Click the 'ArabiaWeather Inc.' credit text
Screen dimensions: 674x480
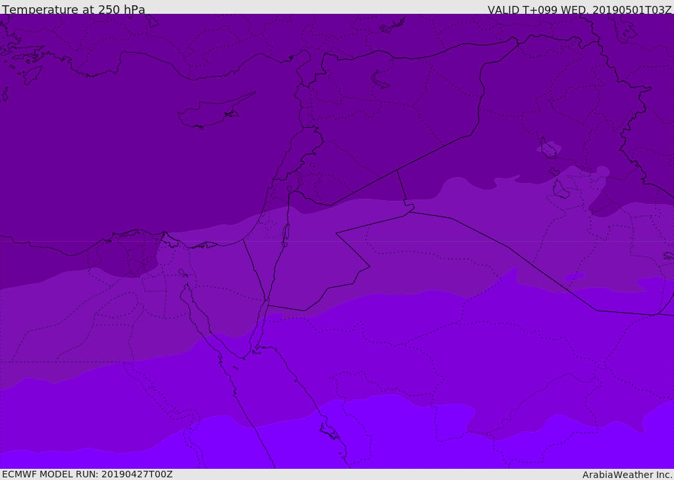click(x=627, y=475)
